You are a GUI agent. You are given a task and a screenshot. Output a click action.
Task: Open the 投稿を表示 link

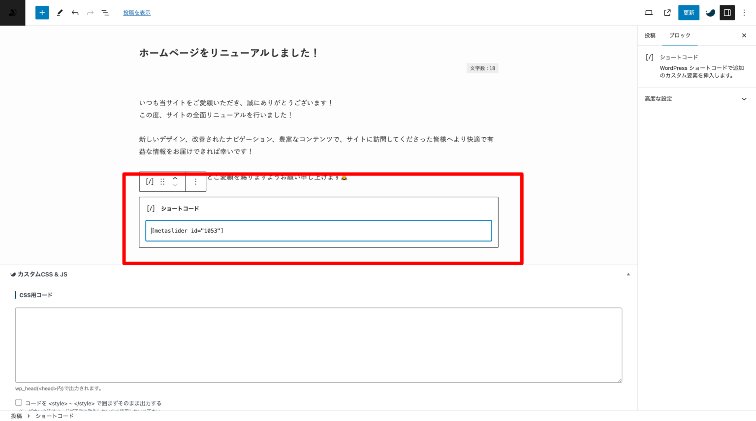pos(136,12)
